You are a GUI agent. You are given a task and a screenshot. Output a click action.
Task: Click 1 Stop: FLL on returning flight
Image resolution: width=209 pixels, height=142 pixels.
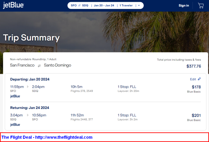127,115
